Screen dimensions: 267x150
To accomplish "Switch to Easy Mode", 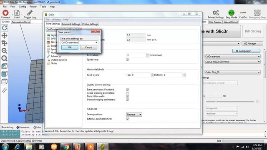I will coord(231,13).
